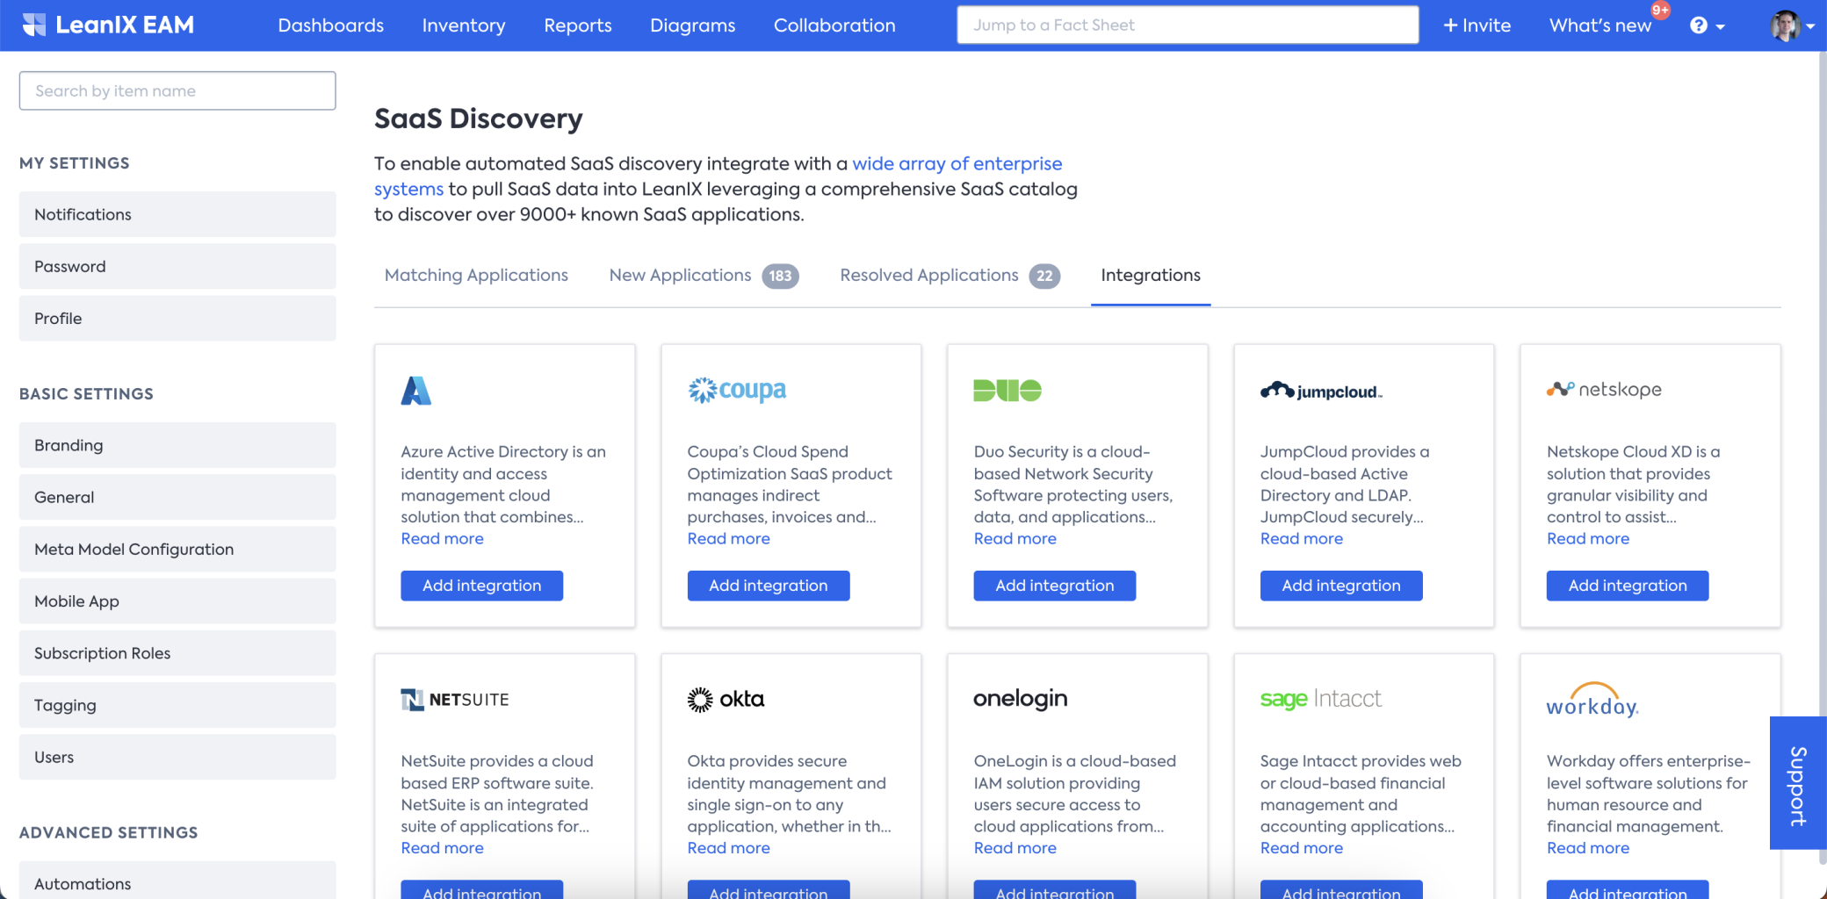This screenshot has width=1827, height=899.
Task: Click the Azure Active Directory logo
Action: [416, 391]
